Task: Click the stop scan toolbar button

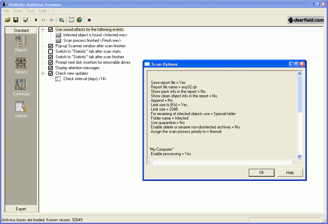Action: (x=51, y=20)
